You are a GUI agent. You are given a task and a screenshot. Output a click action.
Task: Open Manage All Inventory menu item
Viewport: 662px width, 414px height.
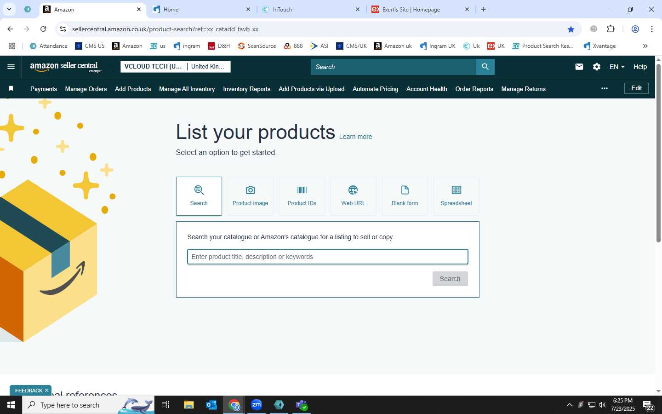[x=187, y=89]
